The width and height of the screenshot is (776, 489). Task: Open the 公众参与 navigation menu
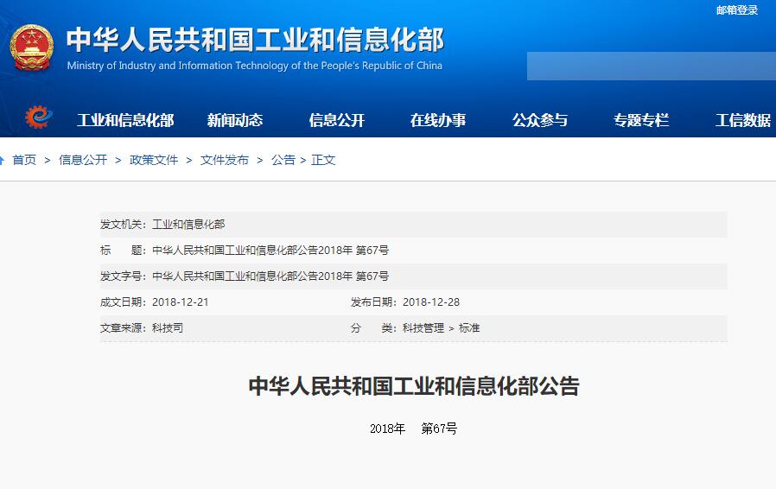coord(540,120)
